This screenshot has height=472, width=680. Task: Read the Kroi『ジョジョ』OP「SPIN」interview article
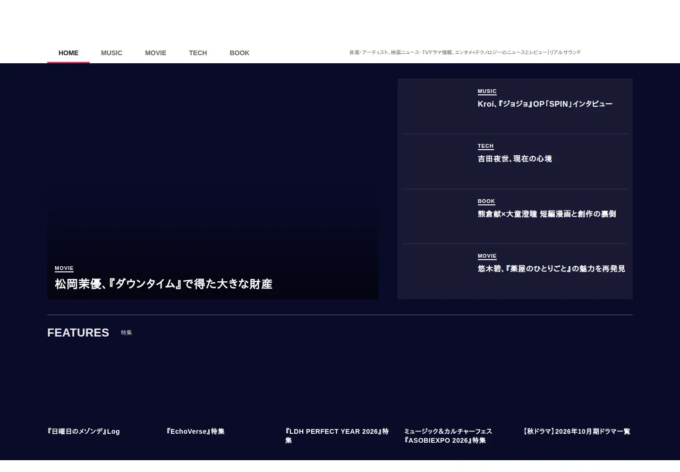pyautogui.click(x=545, y=104)
